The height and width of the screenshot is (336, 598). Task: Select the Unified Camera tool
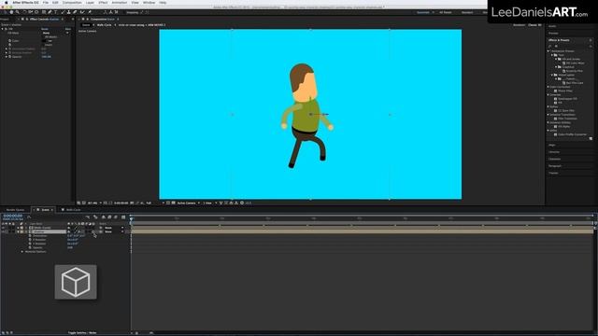click(x=31, y=12)
